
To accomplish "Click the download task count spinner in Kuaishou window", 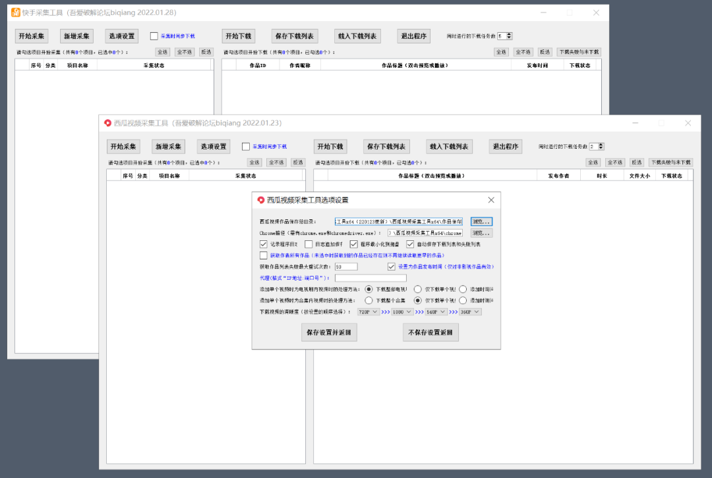I will pos(505,36).
